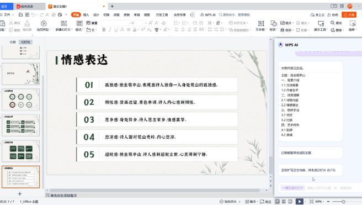Click the clear formatting eraser icon
The height and width of the screenshot is (205, 362).
[x=164, y=23]
